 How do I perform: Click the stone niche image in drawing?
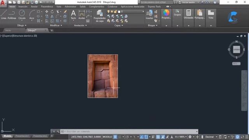coord(103,76)
